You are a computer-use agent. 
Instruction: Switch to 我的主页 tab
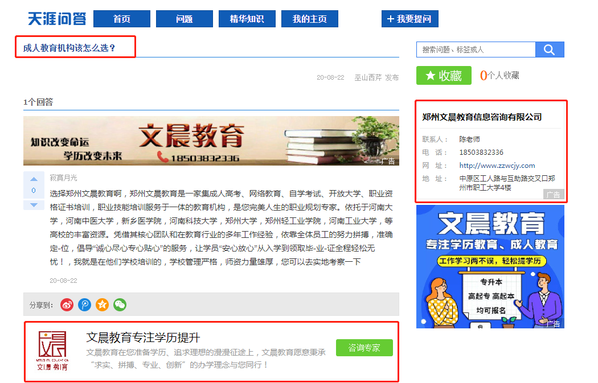pyautogui.click(x=310, y=19)
